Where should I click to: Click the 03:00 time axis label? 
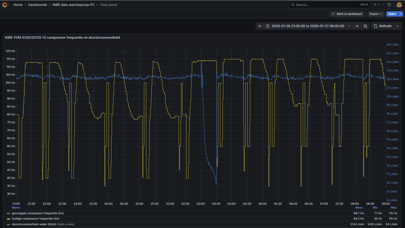point(200,204)
